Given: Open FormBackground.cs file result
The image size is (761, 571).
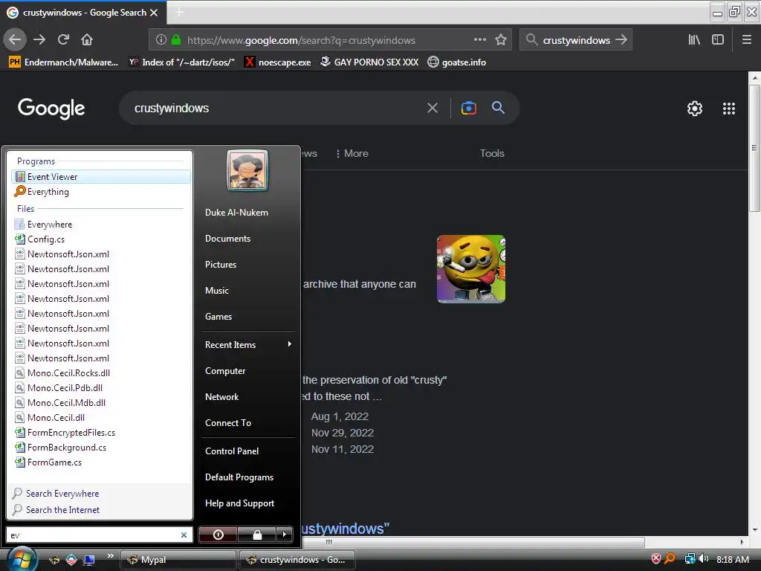Looking at the screenshot, I should tap(101, 447).
